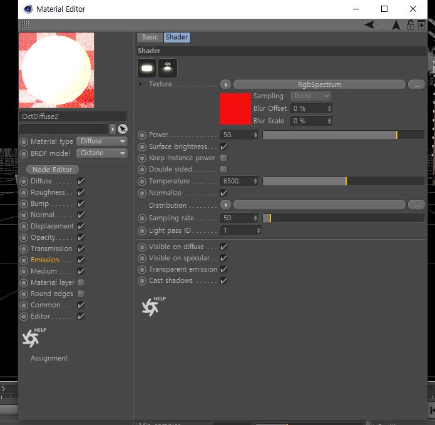Viewport: 435px width, 425px height.
Task: Toggle Cast shadows checkbox
Action: [223, 280]
